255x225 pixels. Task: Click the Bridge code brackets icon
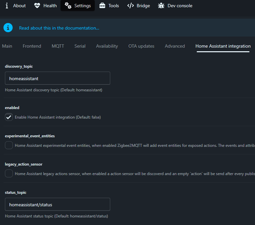131,6
